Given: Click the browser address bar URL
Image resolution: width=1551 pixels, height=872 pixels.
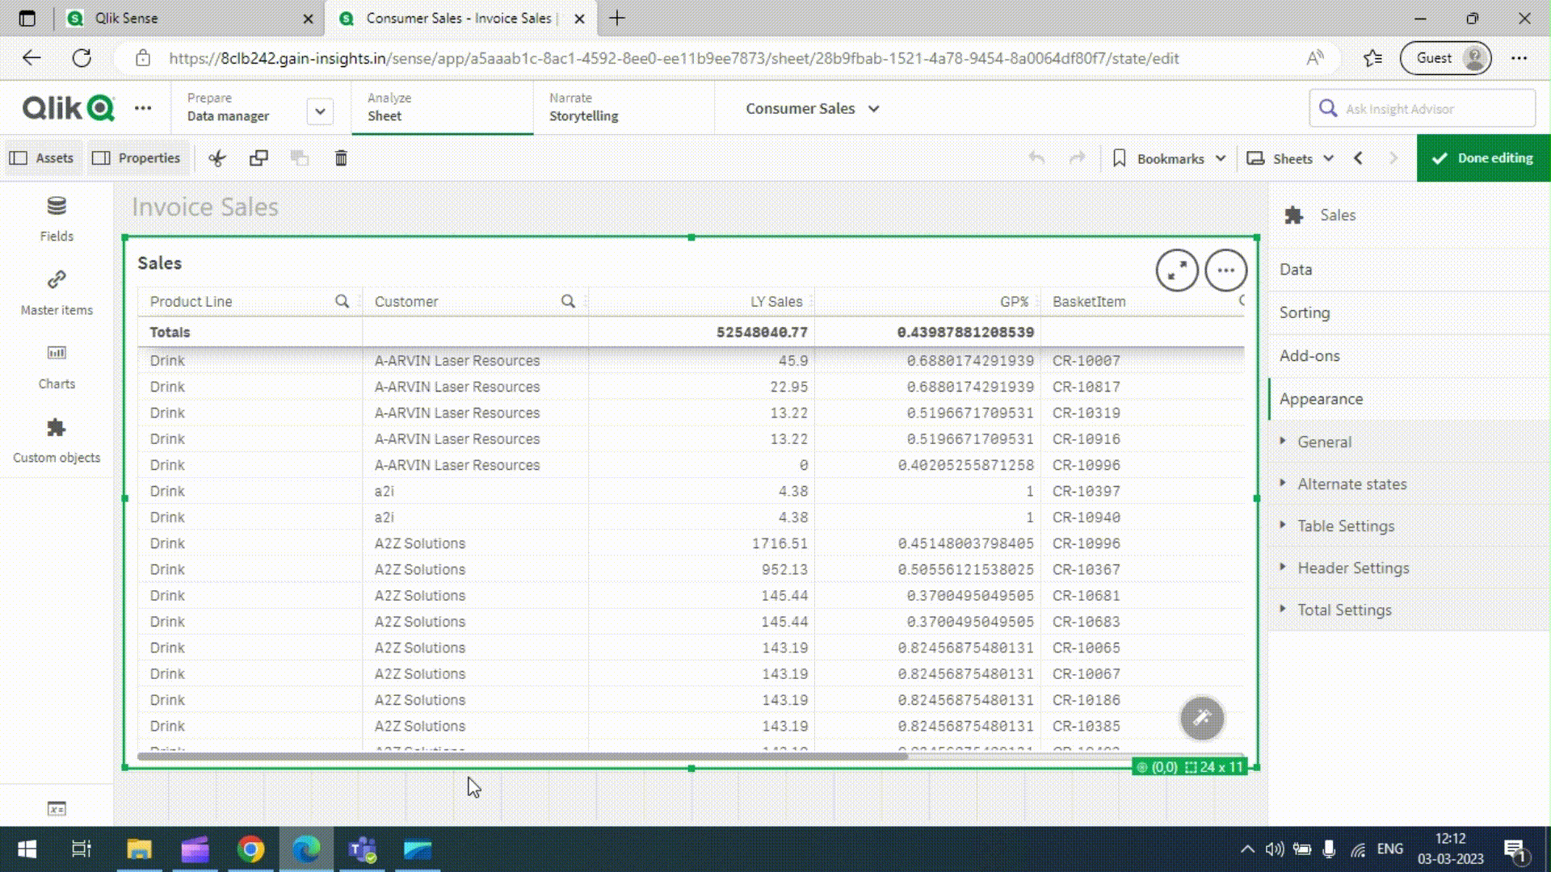Looking at the screenshot, I should [674, 58].
